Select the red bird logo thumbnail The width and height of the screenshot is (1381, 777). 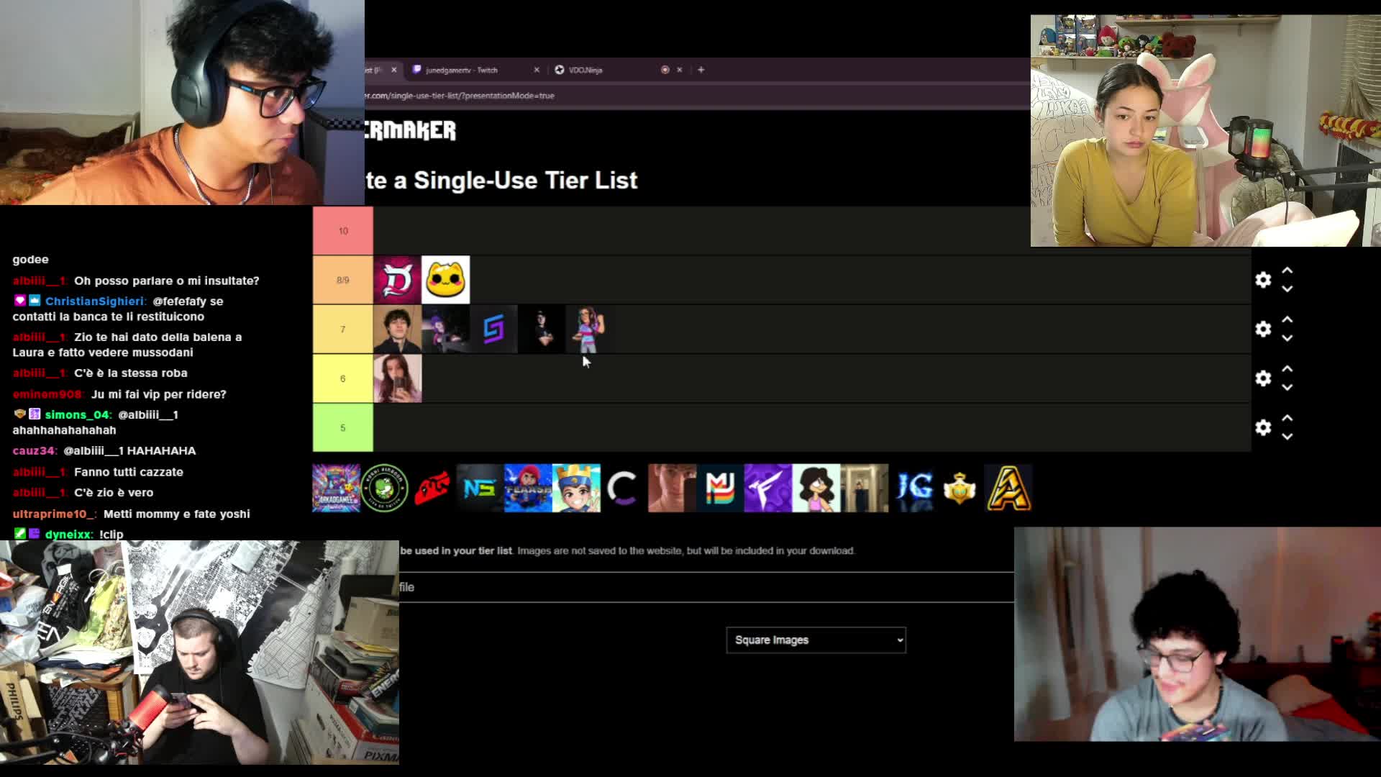coord(432,489)
